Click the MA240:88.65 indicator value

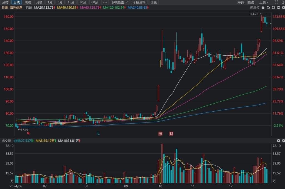(x=138, y=8)
